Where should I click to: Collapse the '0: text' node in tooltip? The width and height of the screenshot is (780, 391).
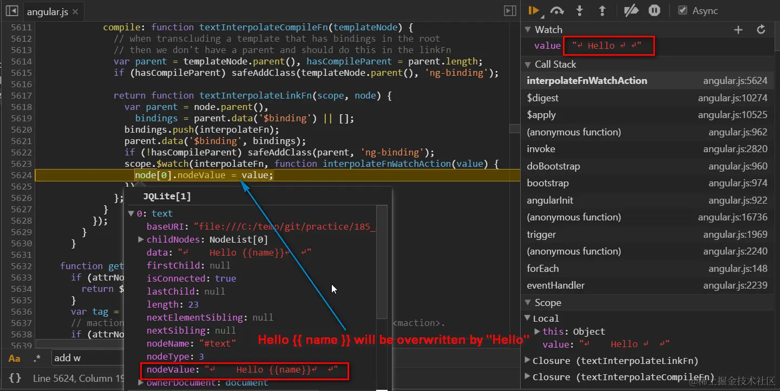pos(130,213)
